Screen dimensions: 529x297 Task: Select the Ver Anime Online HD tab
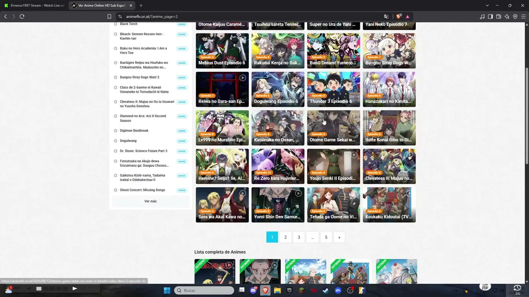coord(102,5)
